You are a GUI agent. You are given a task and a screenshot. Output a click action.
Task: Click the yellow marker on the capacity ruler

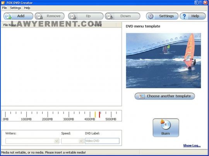point(95,115)
